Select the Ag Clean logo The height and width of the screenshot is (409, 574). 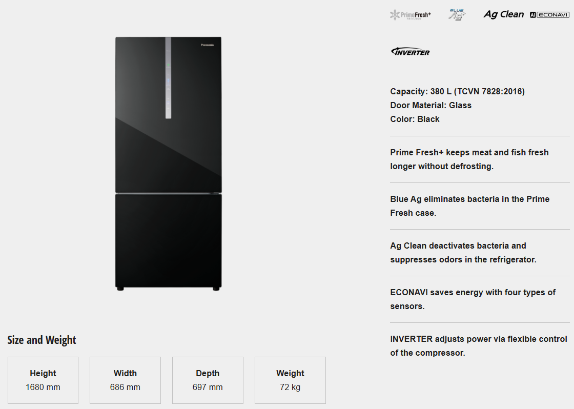click(504, 14)
